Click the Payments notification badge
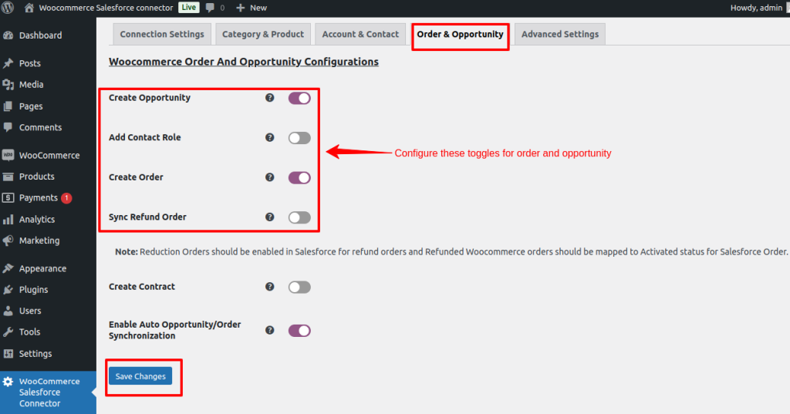The height and width of the screenshot is (414, 790). coord(66,198)
